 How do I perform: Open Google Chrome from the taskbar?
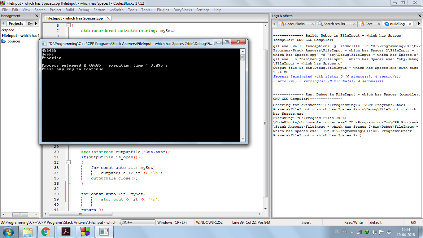46,232
